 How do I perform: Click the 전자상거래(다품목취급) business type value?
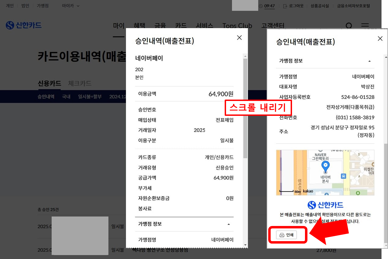[350, 107]
